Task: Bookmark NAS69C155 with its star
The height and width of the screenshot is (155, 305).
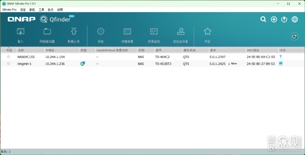Action: coord(8,57)
